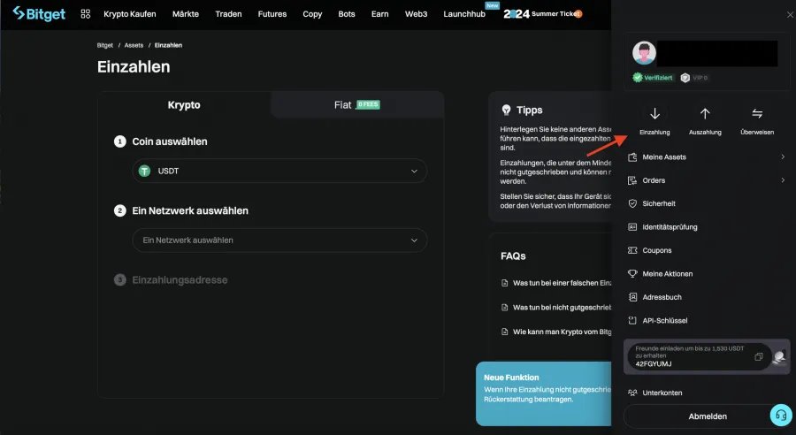Click the Coupons ticket icon
This screenshot has width=796, height=435.
632,250
